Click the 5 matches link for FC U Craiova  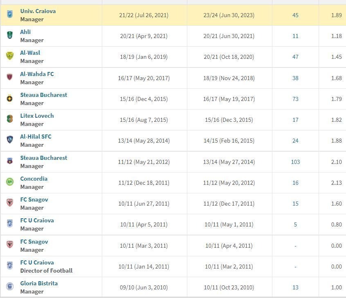tap(295, 224)
